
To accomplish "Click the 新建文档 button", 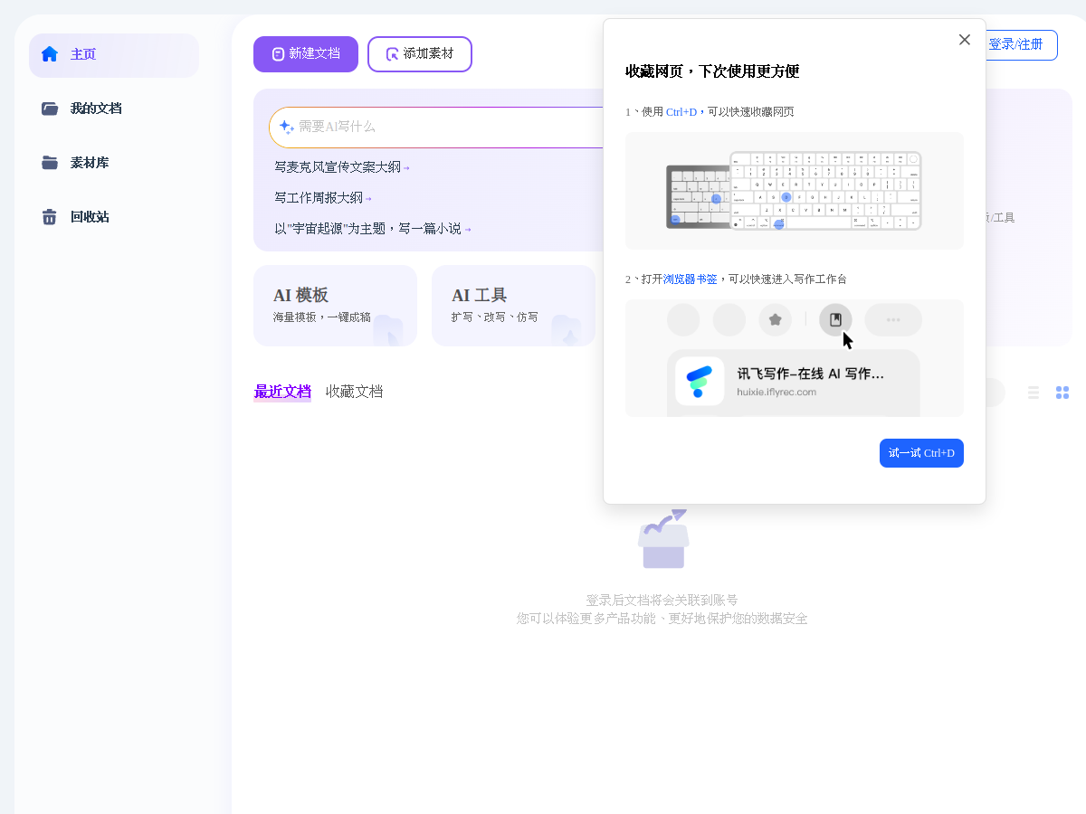I will point(306,54).
